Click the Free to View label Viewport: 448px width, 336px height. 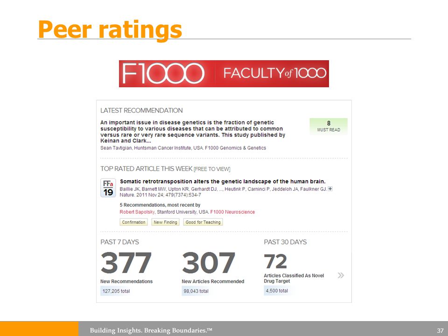click(212, 169)
